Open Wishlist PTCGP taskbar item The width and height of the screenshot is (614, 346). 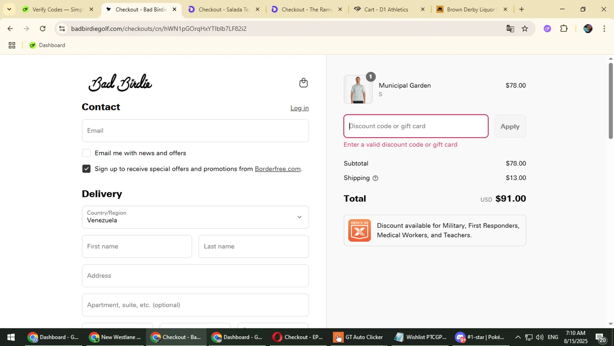tap(420, 337)
